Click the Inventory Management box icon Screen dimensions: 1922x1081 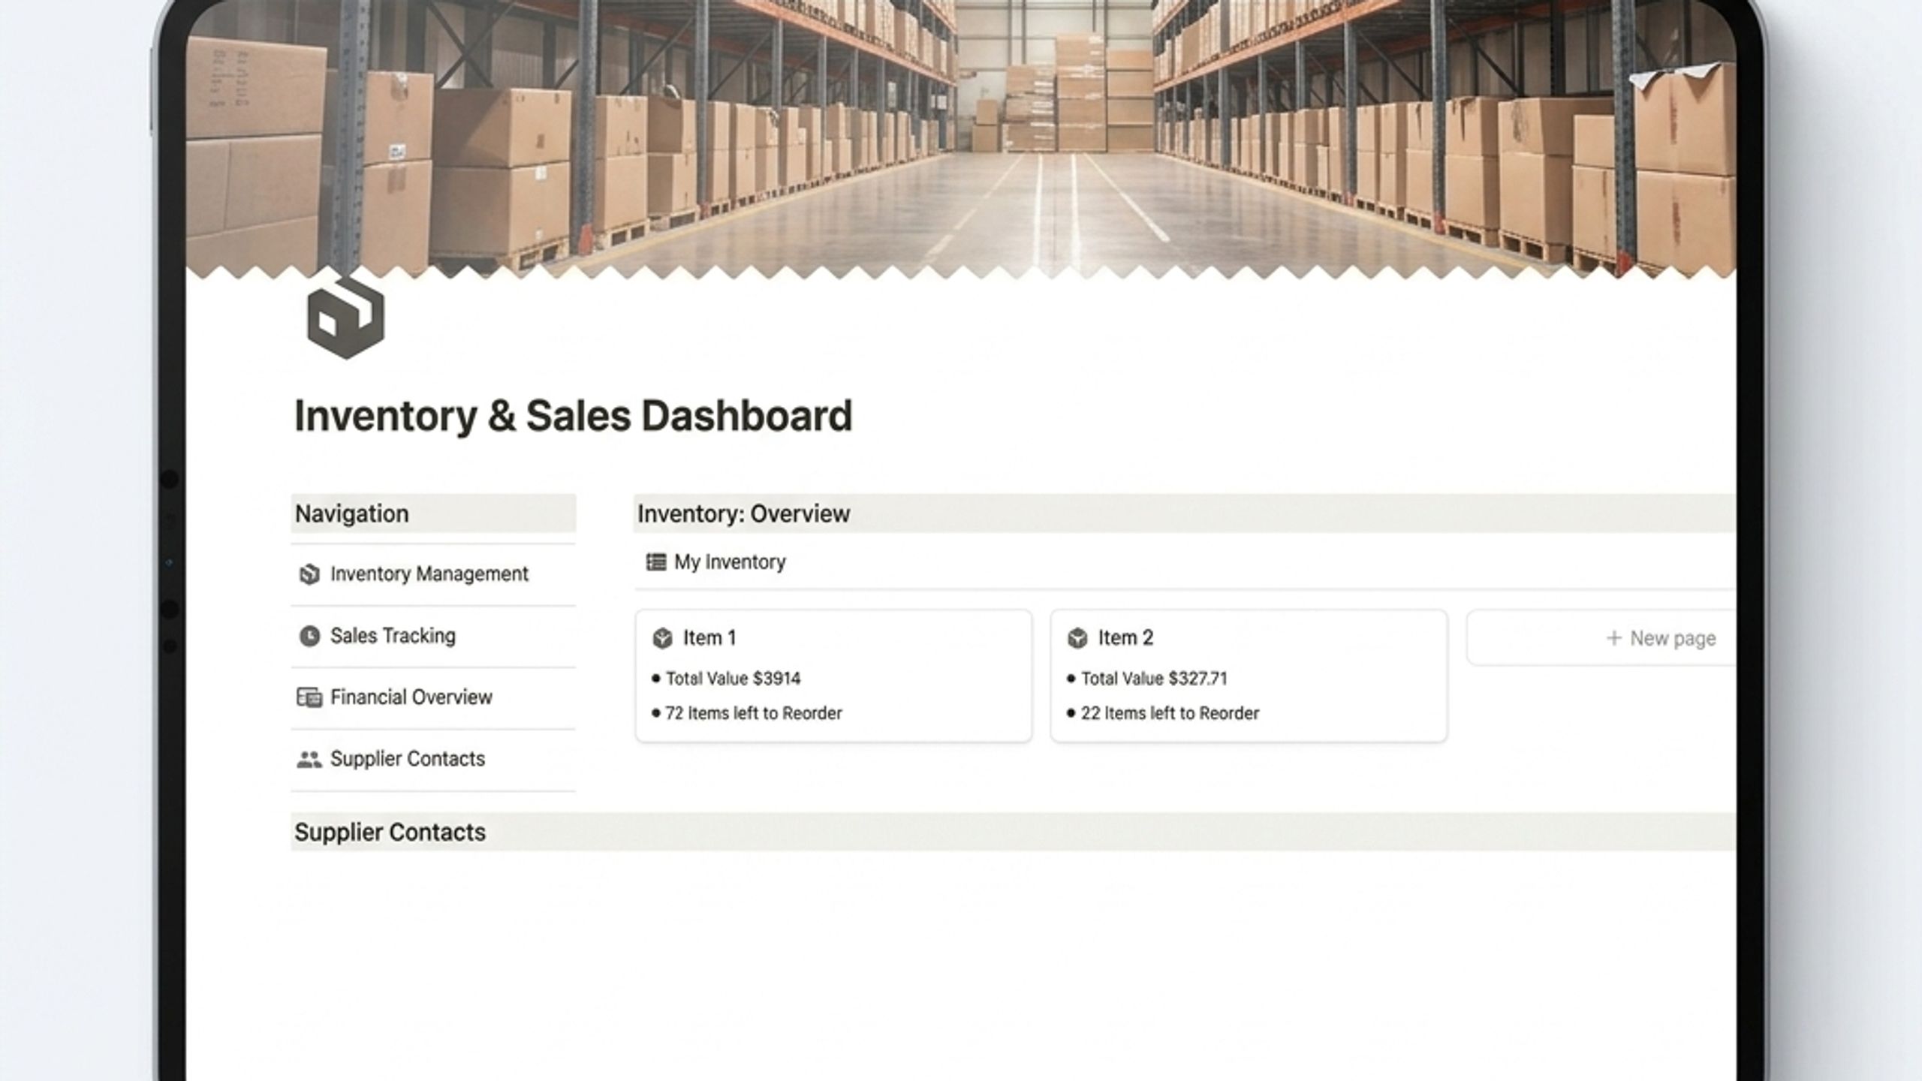click(309, 574)
